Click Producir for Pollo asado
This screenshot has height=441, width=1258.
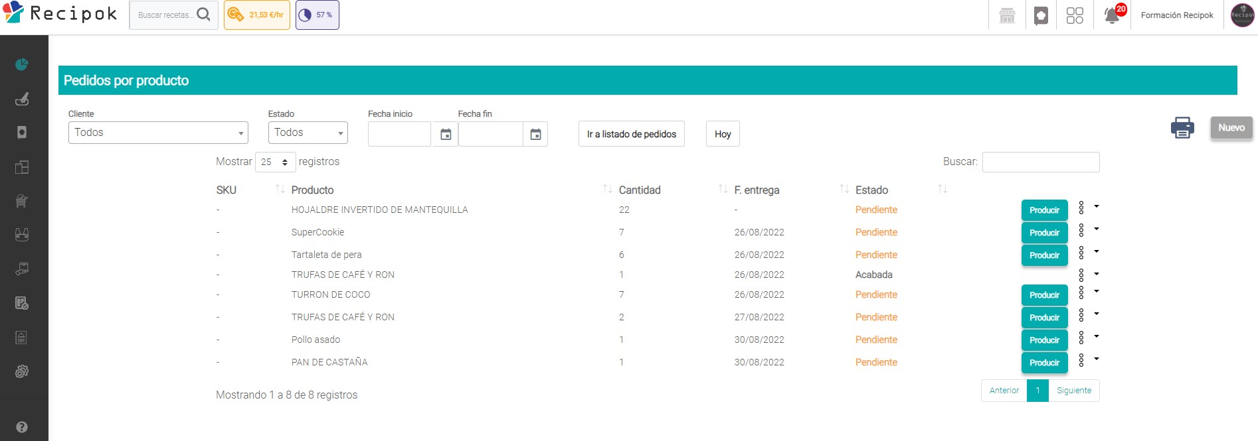[1045, 340]
